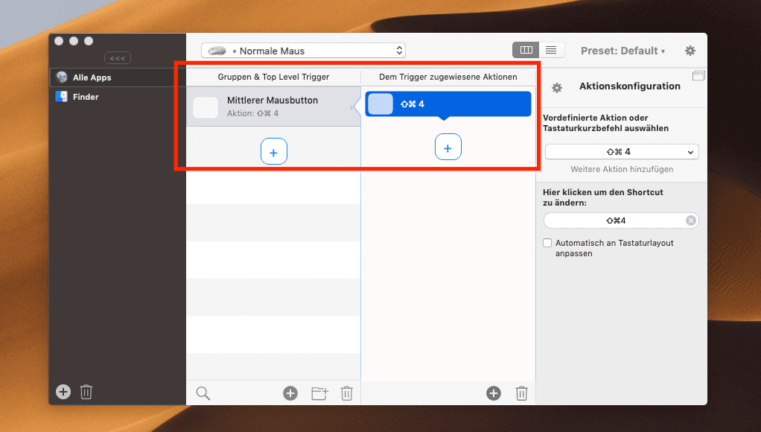The width and height of the screenshot is (761, 432).
Task: Click the mouse icon in device selector
Action: coord(217,51)
